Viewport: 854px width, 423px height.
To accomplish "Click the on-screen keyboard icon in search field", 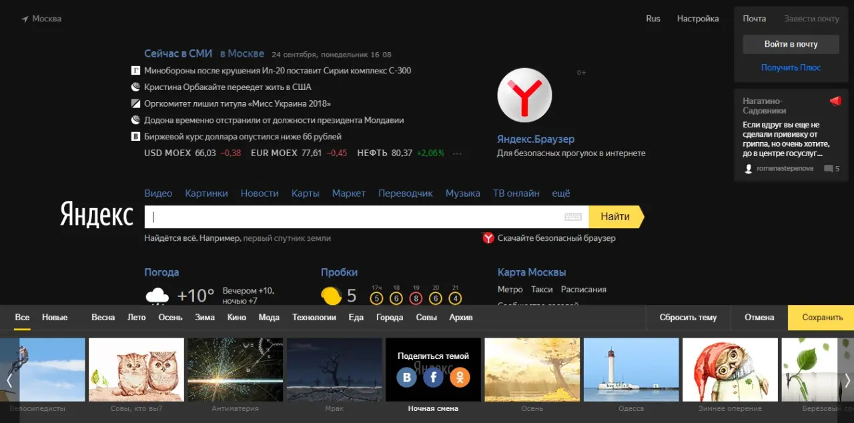I will [573, 217].
